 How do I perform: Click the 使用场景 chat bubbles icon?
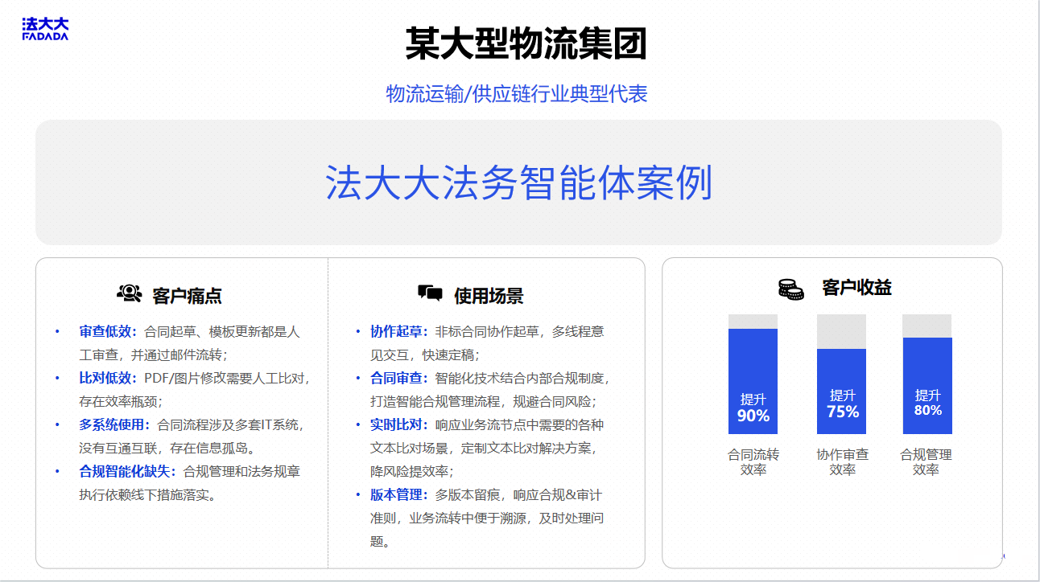click(x=430, y=293)
